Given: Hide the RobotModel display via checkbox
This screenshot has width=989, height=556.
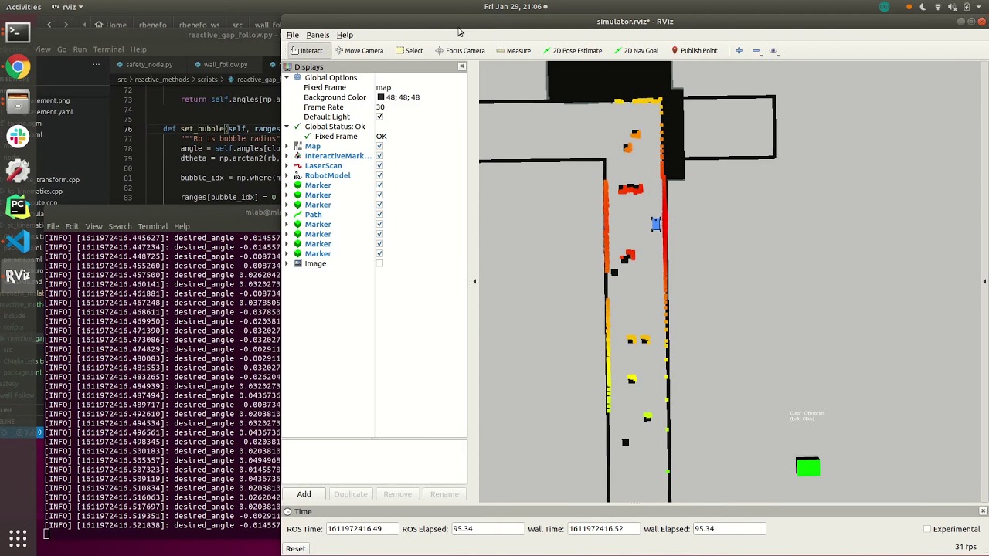Looking at the screenshot, I should point(379,175).
